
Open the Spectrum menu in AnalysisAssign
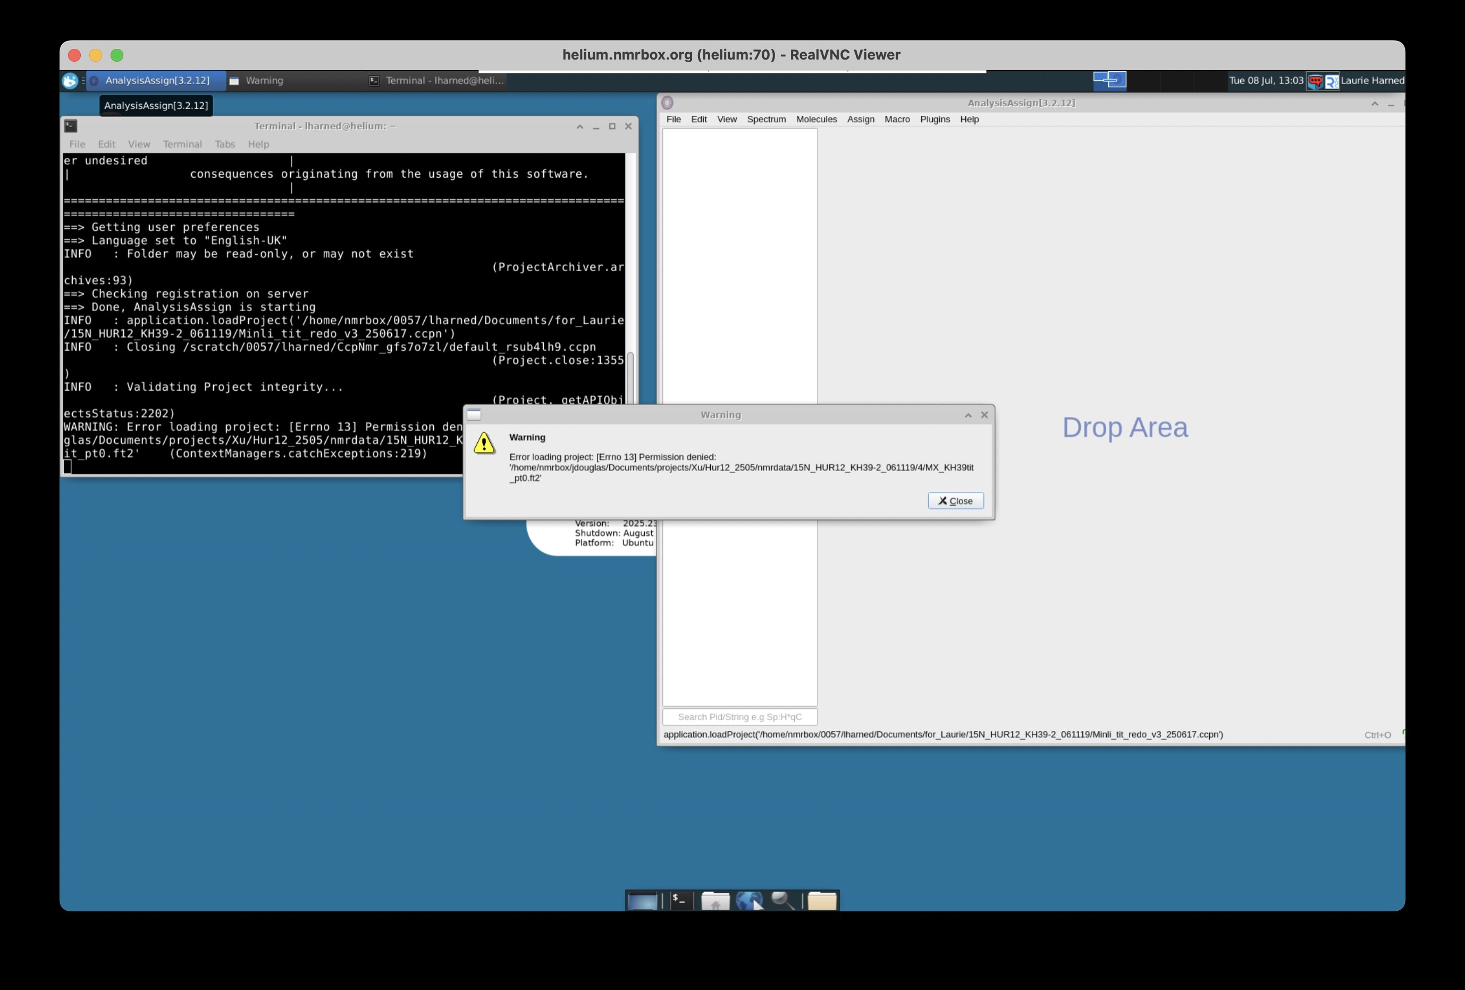click(x=766, y=119)
